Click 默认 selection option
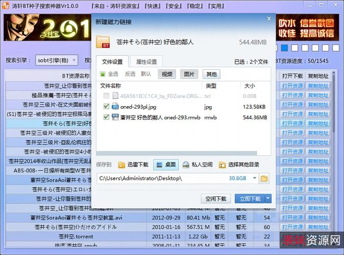The height and width of the screenshot is (255, 344). 146,74
